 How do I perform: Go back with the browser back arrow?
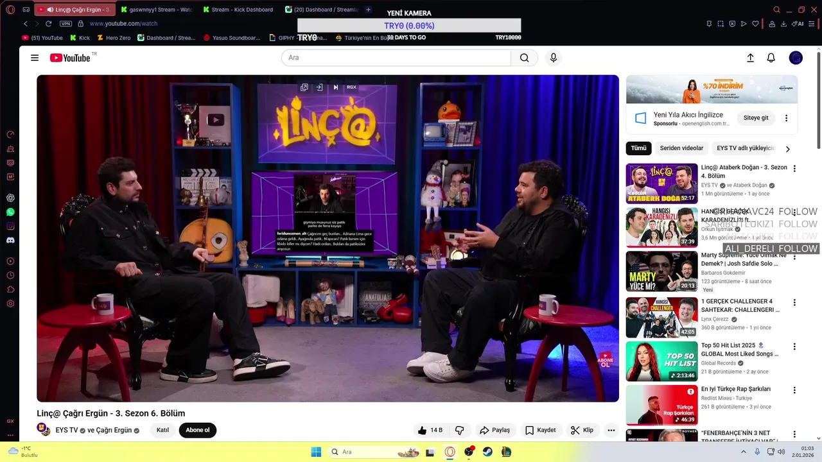point(26,24)
